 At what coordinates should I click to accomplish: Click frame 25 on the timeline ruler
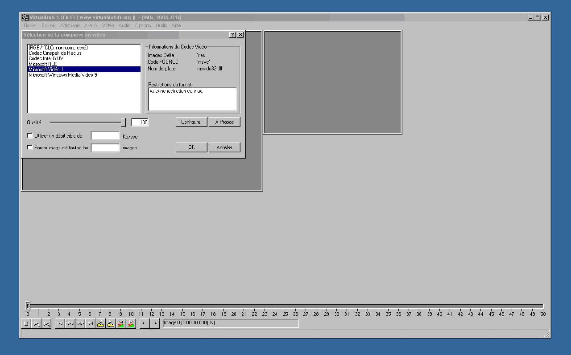click(285, 314)
